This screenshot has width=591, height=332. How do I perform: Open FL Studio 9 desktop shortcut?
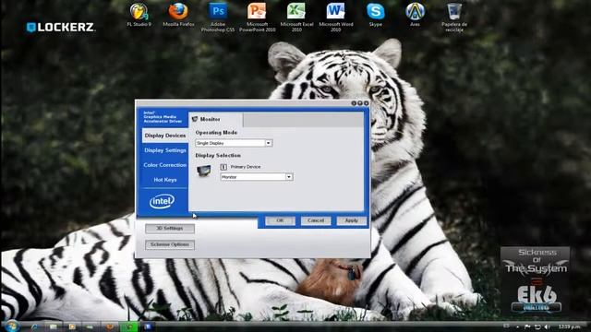point(139,15)
